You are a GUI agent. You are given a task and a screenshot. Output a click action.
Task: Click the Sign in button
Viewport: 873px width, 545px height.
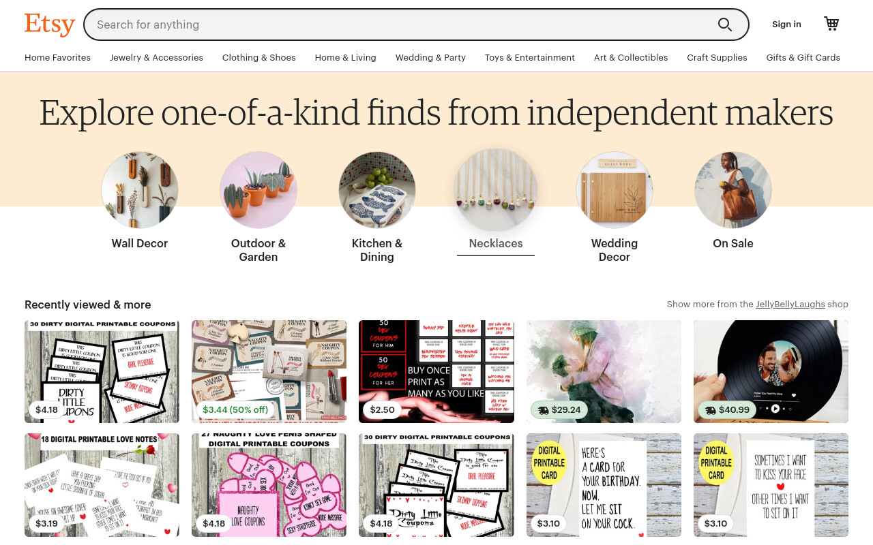786,25
